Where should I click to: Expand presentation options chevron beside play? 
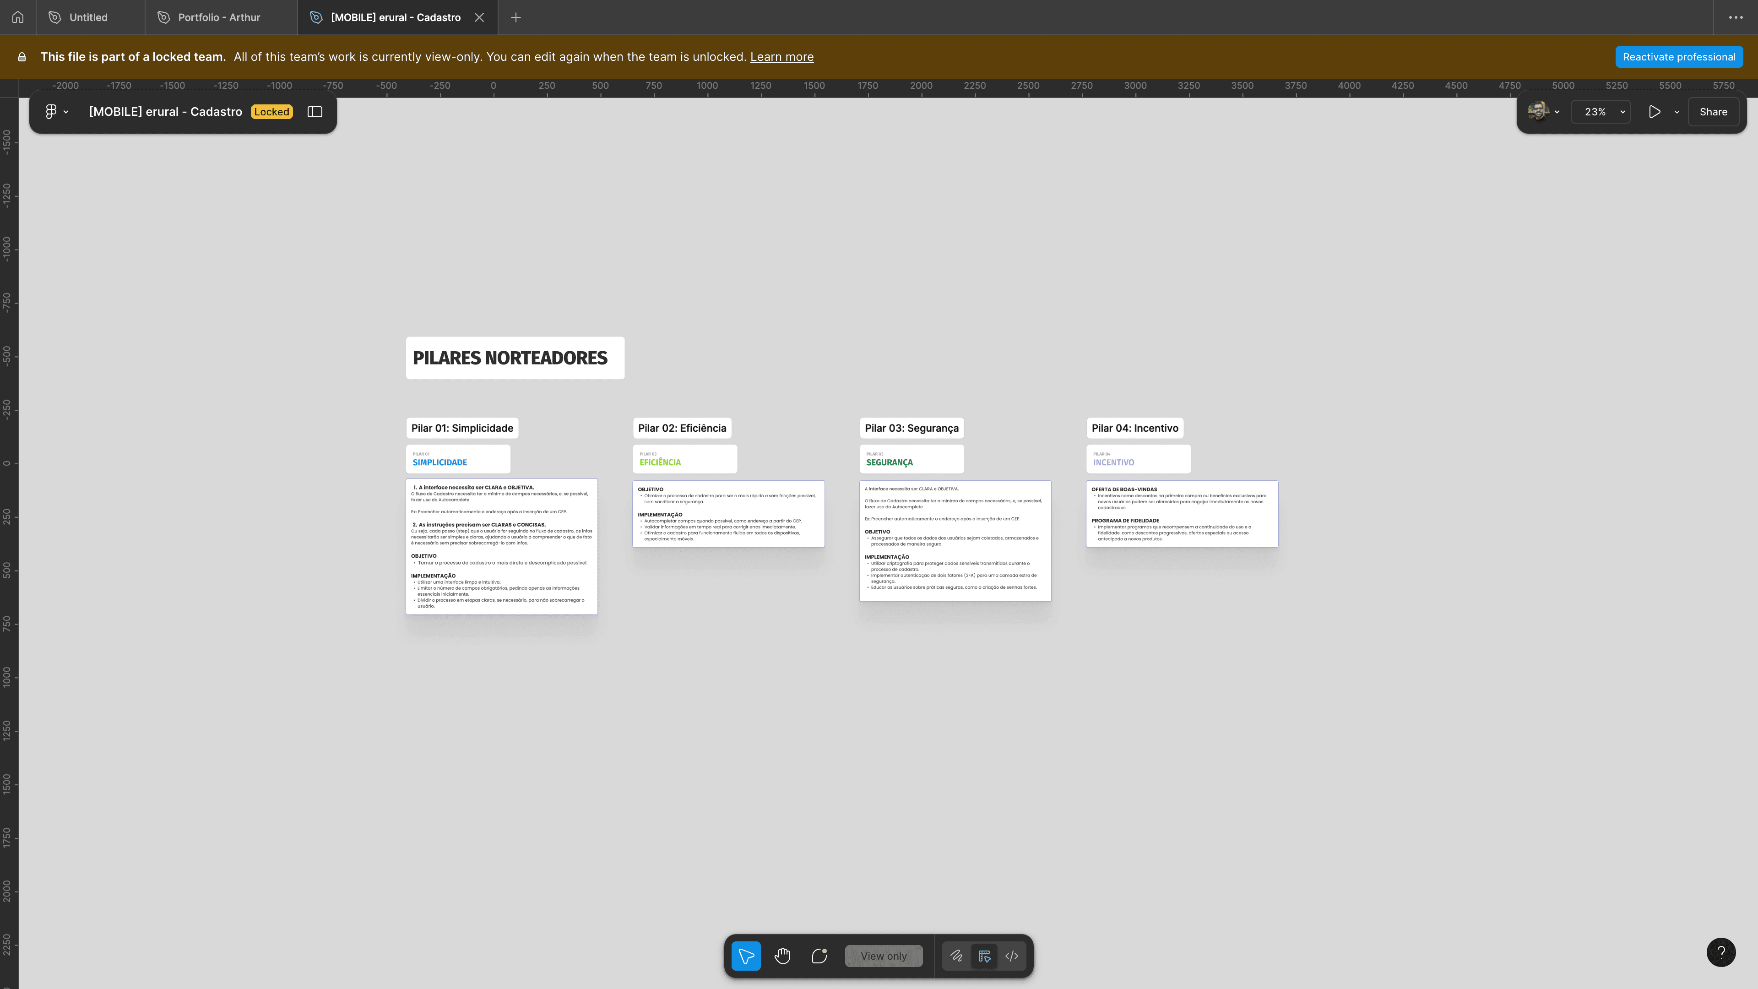pos(1677,112)
